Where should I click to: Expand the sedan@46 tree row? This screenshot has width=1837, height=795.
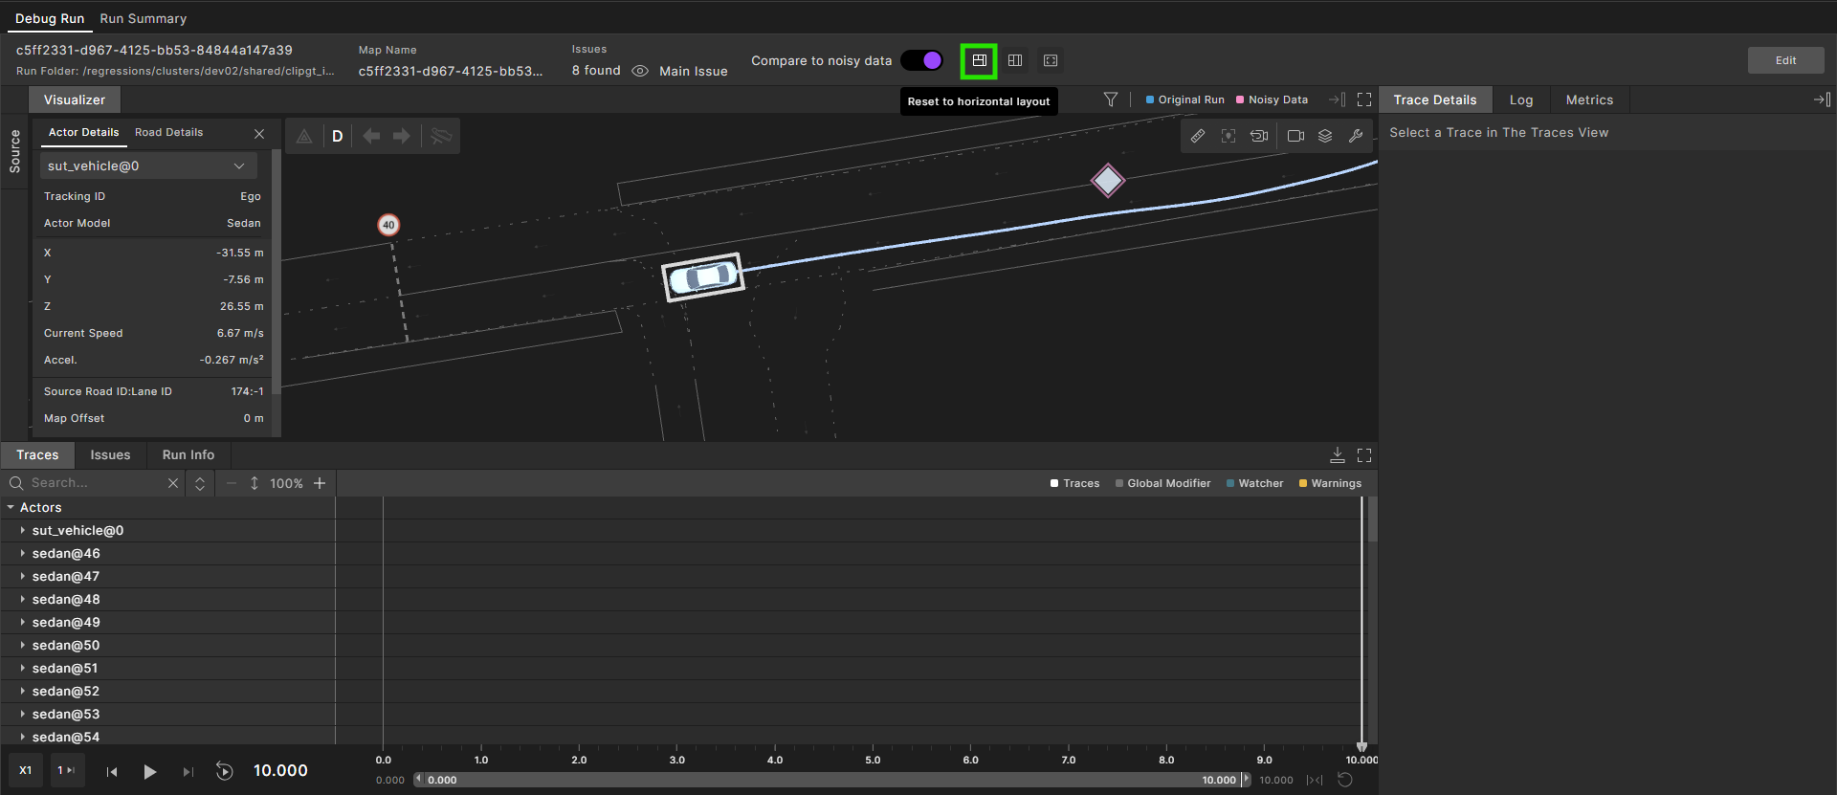coord(23,553)
